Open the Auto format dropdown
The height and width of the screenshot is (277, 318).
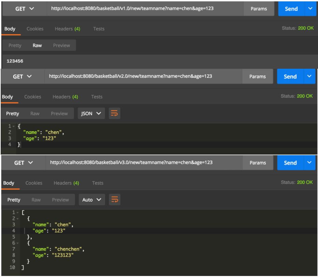tap(91, 200)
